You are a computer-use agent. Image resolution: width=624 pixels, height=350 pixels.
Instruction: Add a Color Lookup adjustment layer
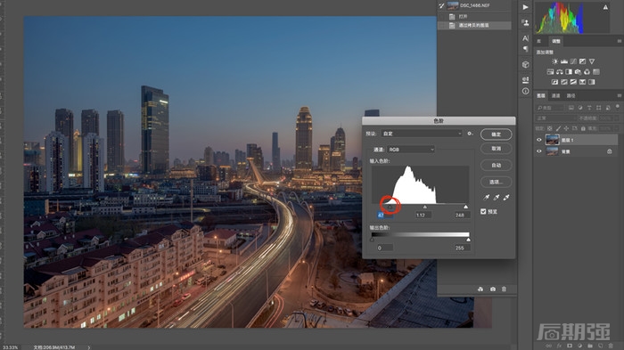[596, 72]
